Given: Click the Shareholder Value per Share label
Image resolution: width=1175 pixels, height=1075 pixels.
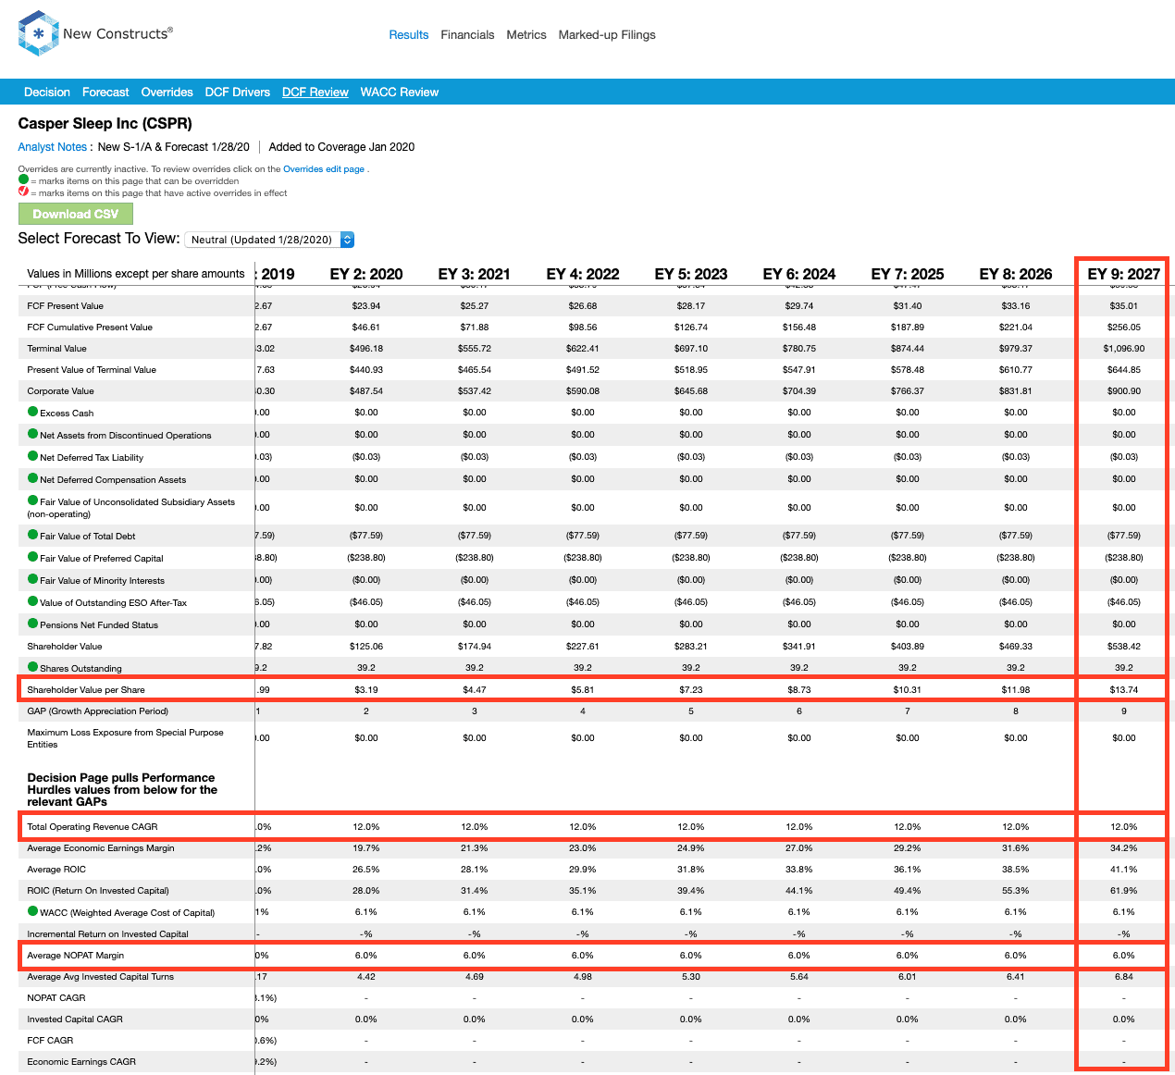Looking at the screenshot, I should click(x=86, y=689).
